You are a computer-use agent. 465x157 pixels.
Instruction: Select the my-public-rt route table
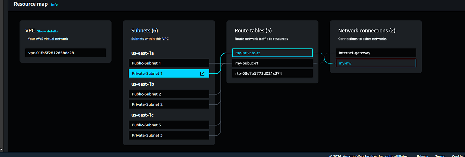tap(272, 63)
